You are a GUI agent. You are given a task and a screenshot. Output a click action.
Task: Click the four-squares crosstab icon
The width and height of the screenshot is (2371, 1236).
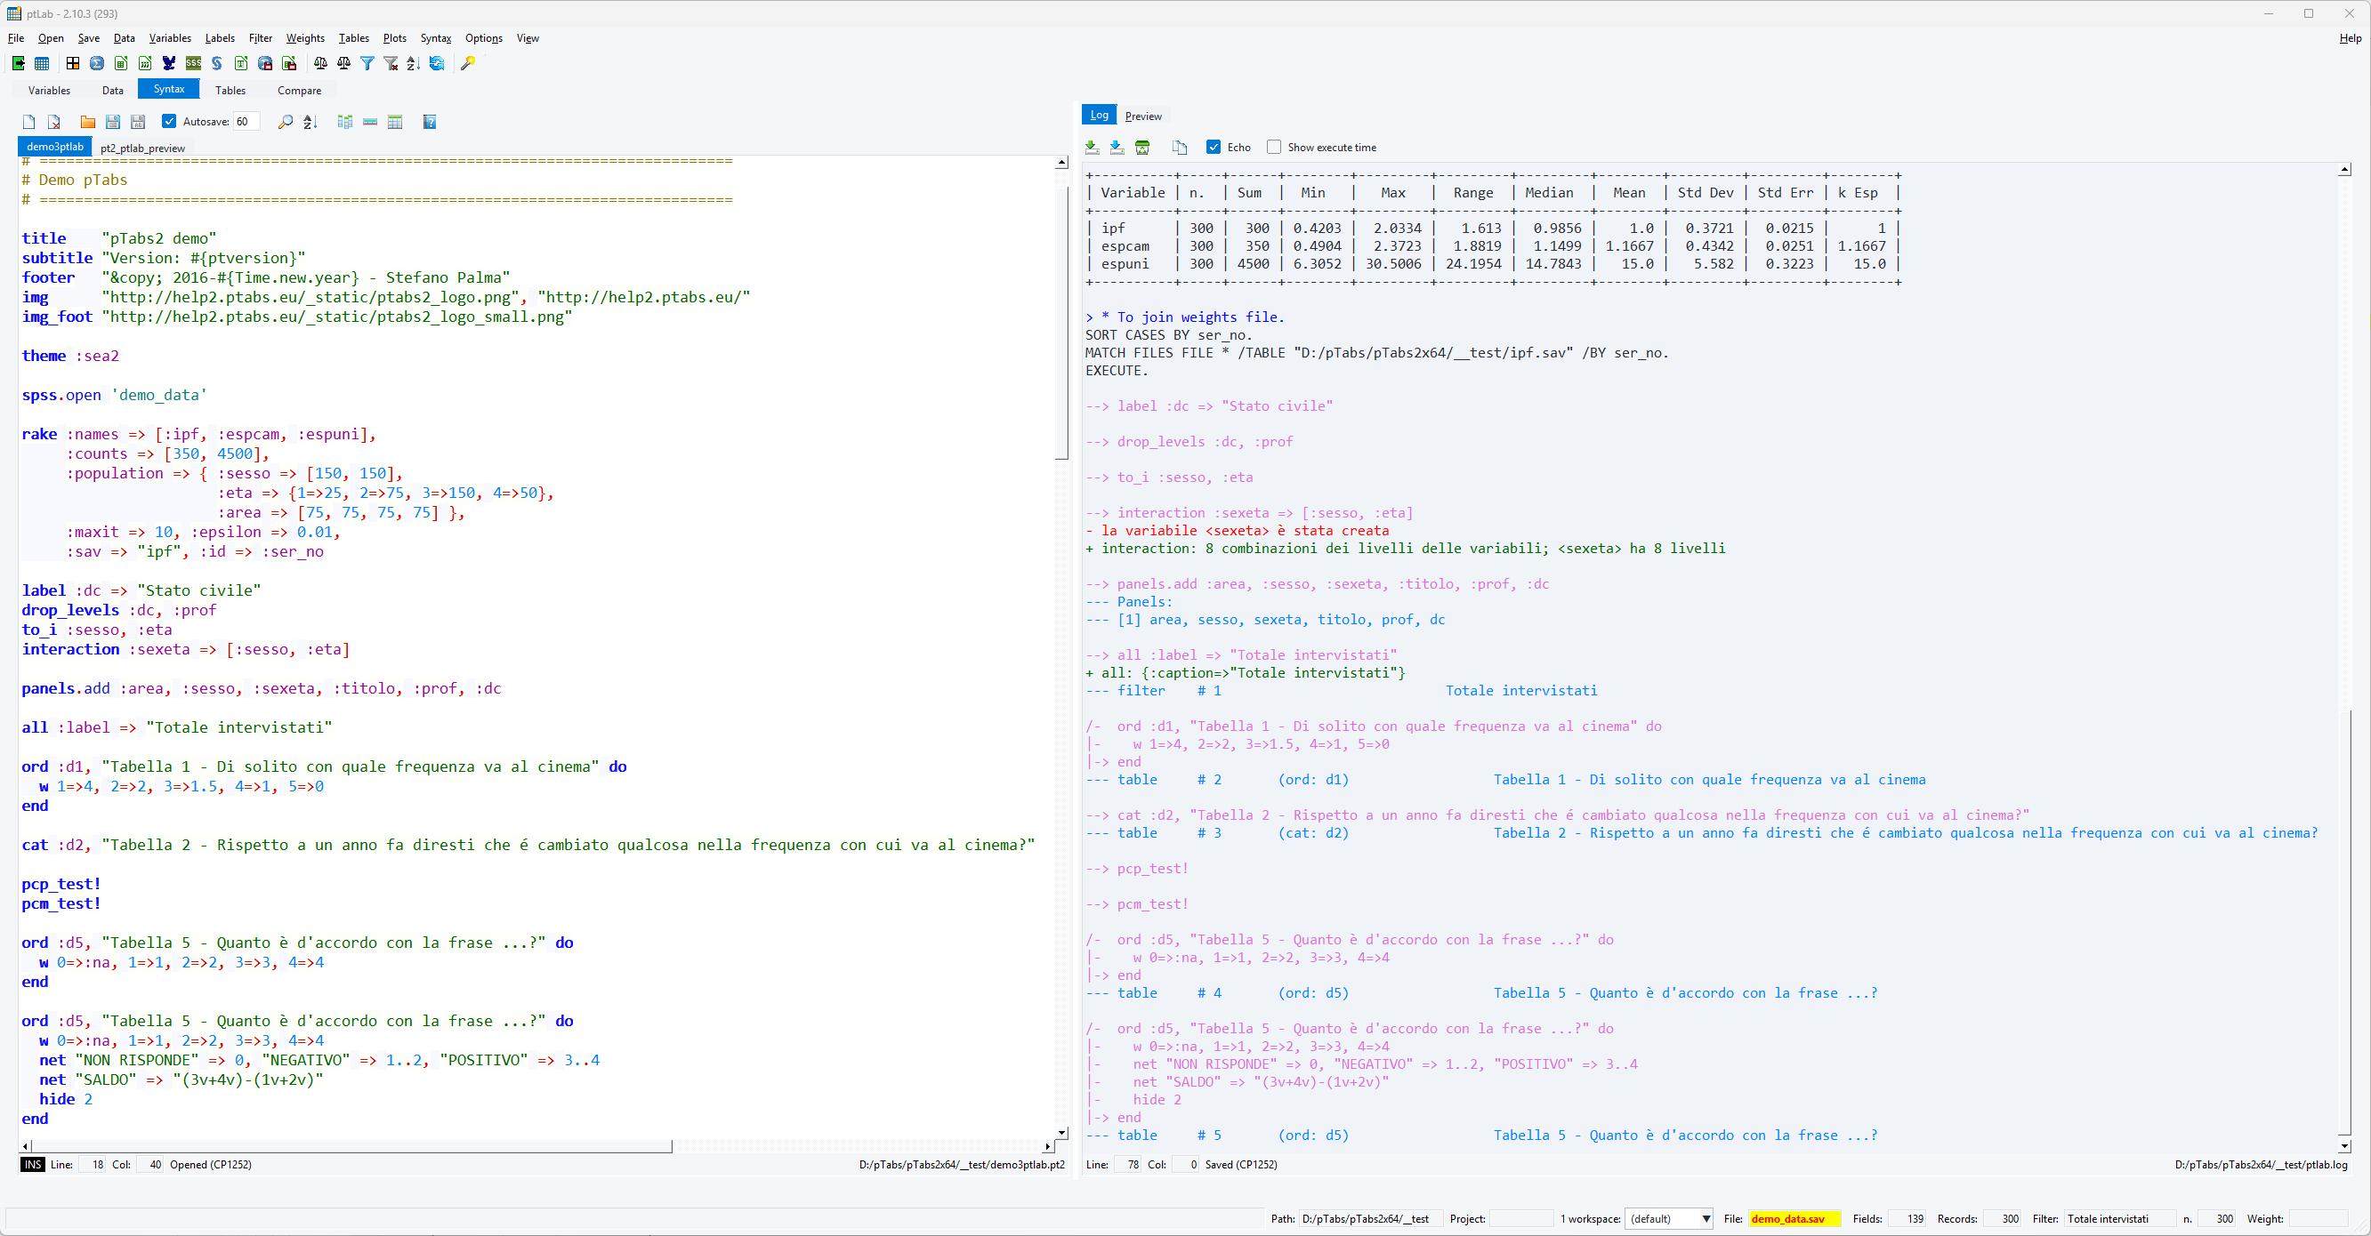click(73, 63)
